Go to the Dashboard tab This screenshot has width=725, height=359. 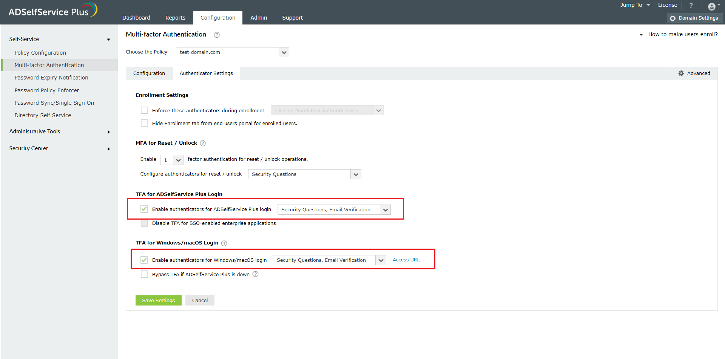tap(136, 18)
